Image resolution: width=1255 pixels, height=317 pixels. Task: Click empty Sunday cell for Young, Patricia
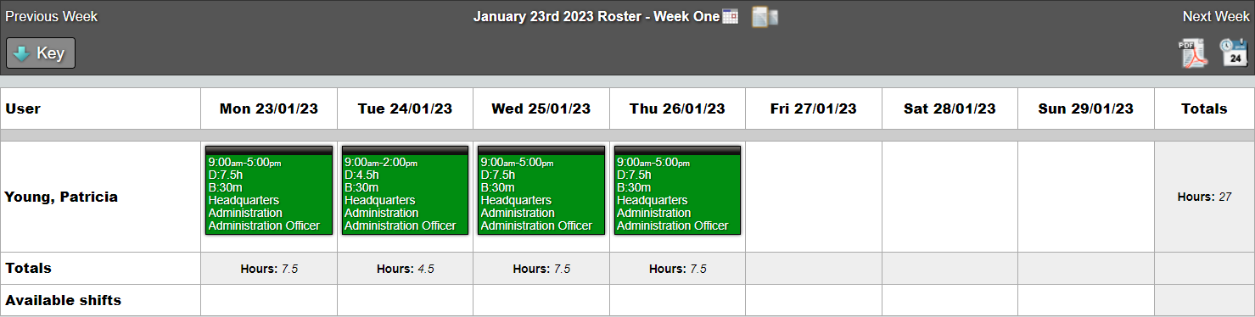coord(1086,197)
